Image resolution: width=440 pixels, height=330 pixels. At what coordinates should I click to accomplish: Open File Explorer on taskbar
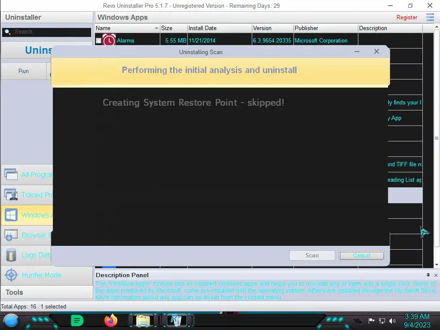click(x=143, y=321)
